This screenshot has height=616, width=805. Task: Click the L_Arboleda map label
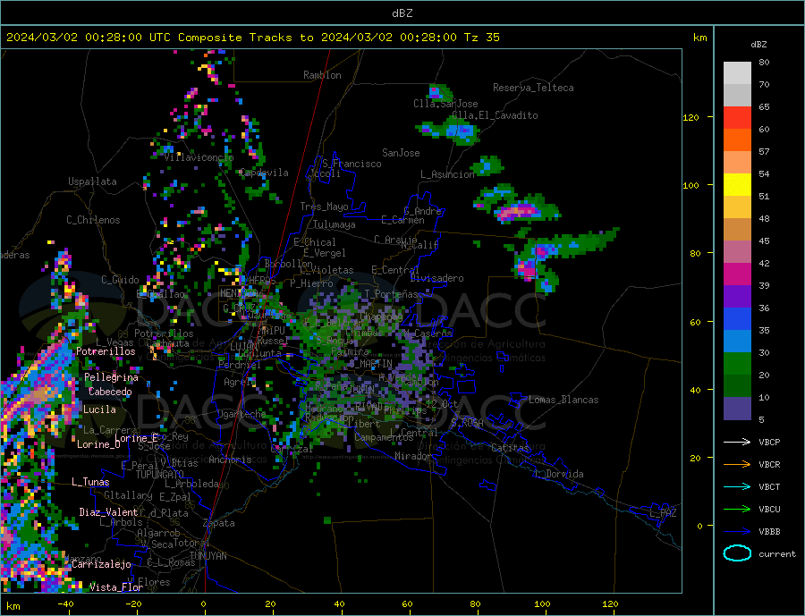[x=191, y=484]
